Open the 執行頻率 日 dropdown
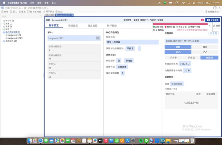Viewport: 222px width, 145px height. click(119, 60)
